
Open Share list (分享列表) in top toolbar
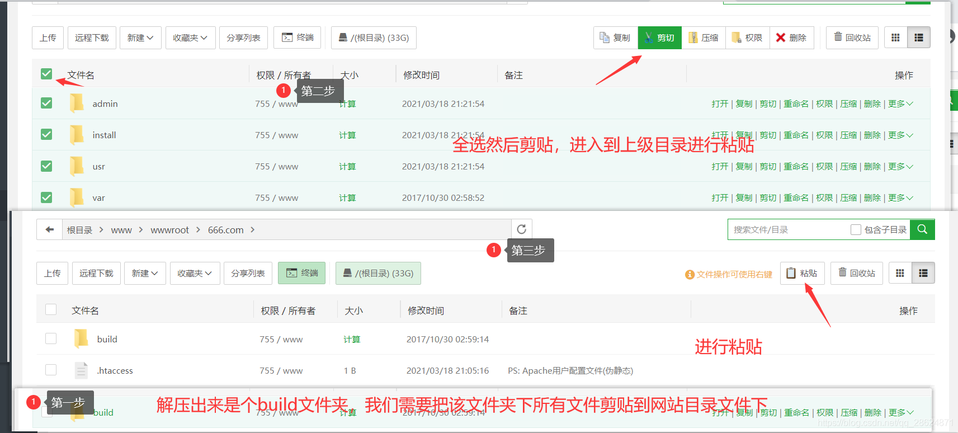[x=243, y=37]
